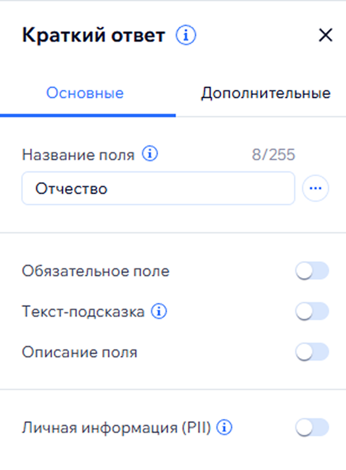This screenshot has width=346, height=470.
Task: Turn on the Текст-подсказка switch
Action: (x=312, y=312)
